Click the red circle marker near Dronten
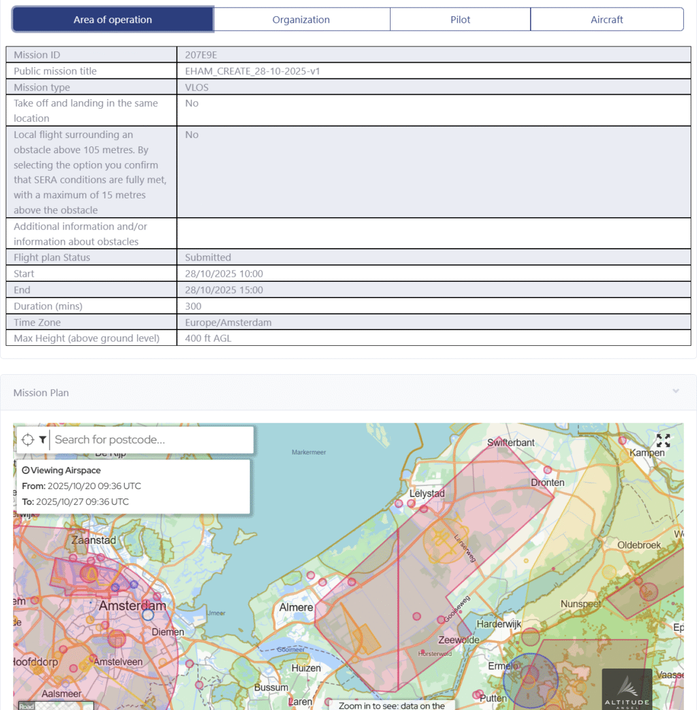Image resolution: width=697 pixels, height=710 pixels. coord(548,470)
